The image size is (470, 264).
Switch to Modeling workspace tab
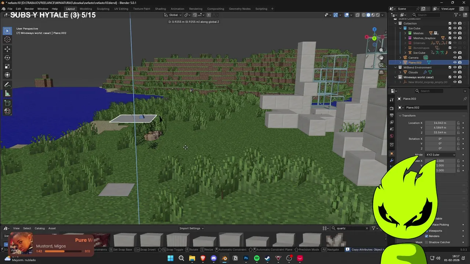click(86, 9)
